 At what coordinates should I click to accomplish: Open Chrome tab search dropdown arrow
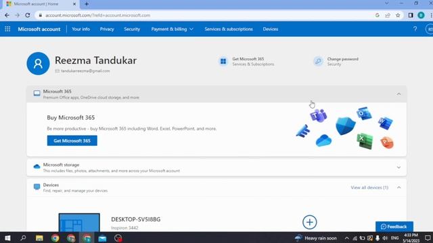[386, 3]
